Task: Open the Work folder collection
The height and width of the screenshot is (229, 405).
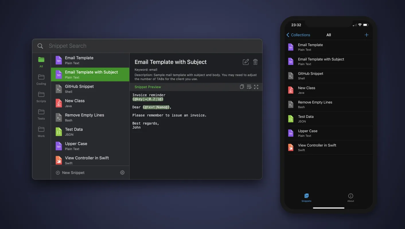Action: click(x=41, y=132)
